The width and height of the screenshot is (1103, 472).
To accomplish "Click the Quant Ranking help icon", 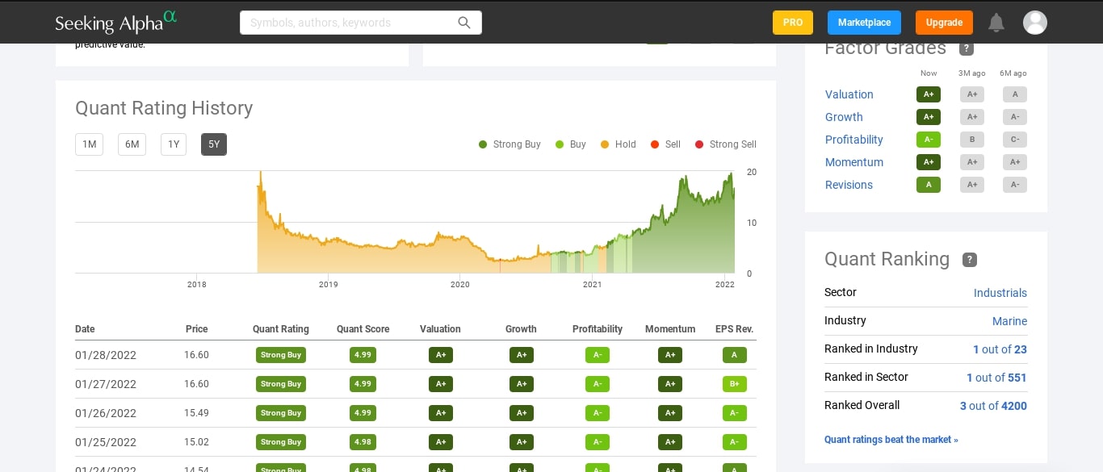I will point(969,260).
